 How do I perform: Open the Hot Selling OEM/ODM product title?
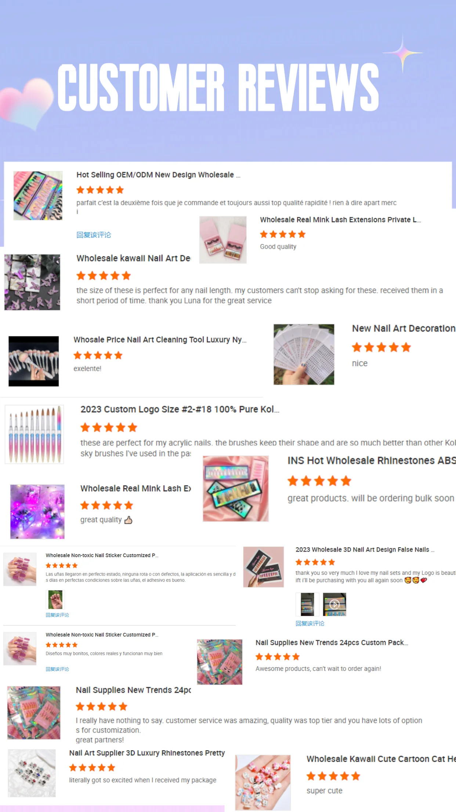[x=158, y=175]
